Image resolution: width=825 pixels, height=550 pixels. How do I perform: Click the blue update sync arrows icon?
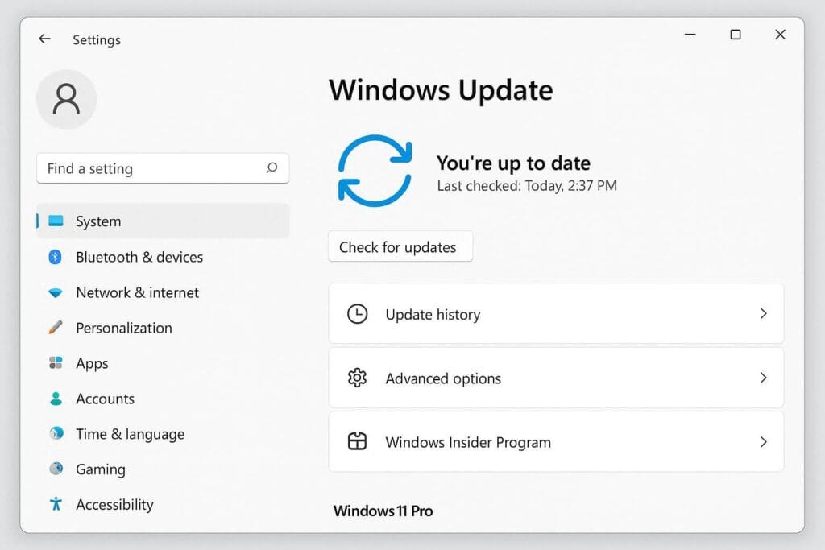point(375,168)
